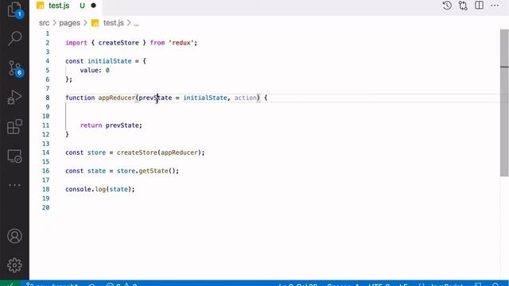Click the test.js breadcrumb
Viewport: 509px width, 286px height.
[x=114, y=23]
